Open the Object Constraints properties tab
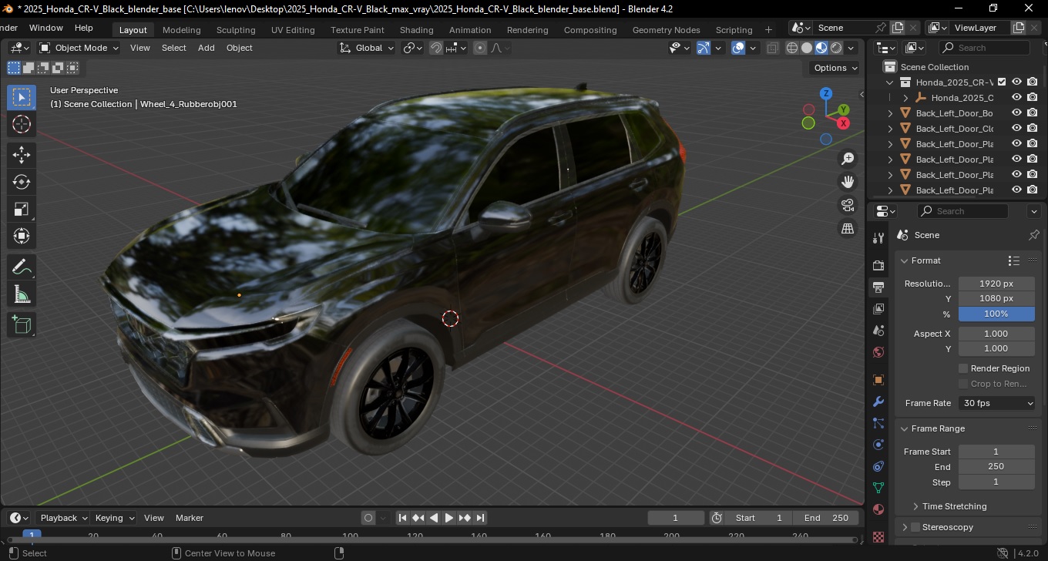Viewport: 1048px width, 561px height. coord(878,466)
